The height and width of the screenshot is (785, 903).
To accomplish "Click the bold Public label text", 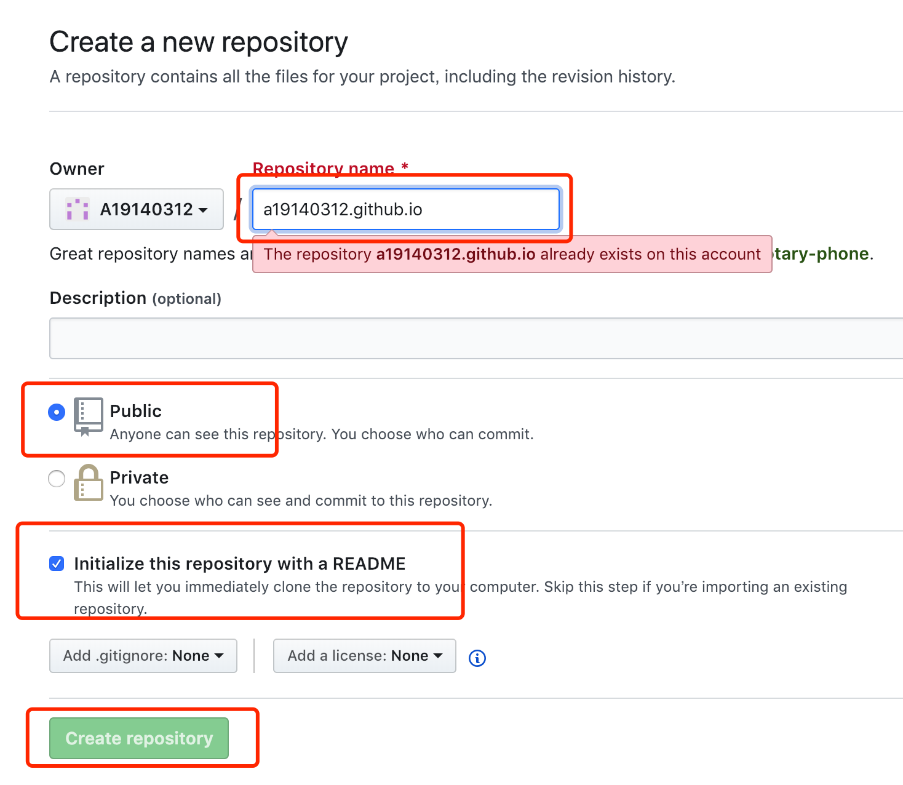I will coord(135,411).
